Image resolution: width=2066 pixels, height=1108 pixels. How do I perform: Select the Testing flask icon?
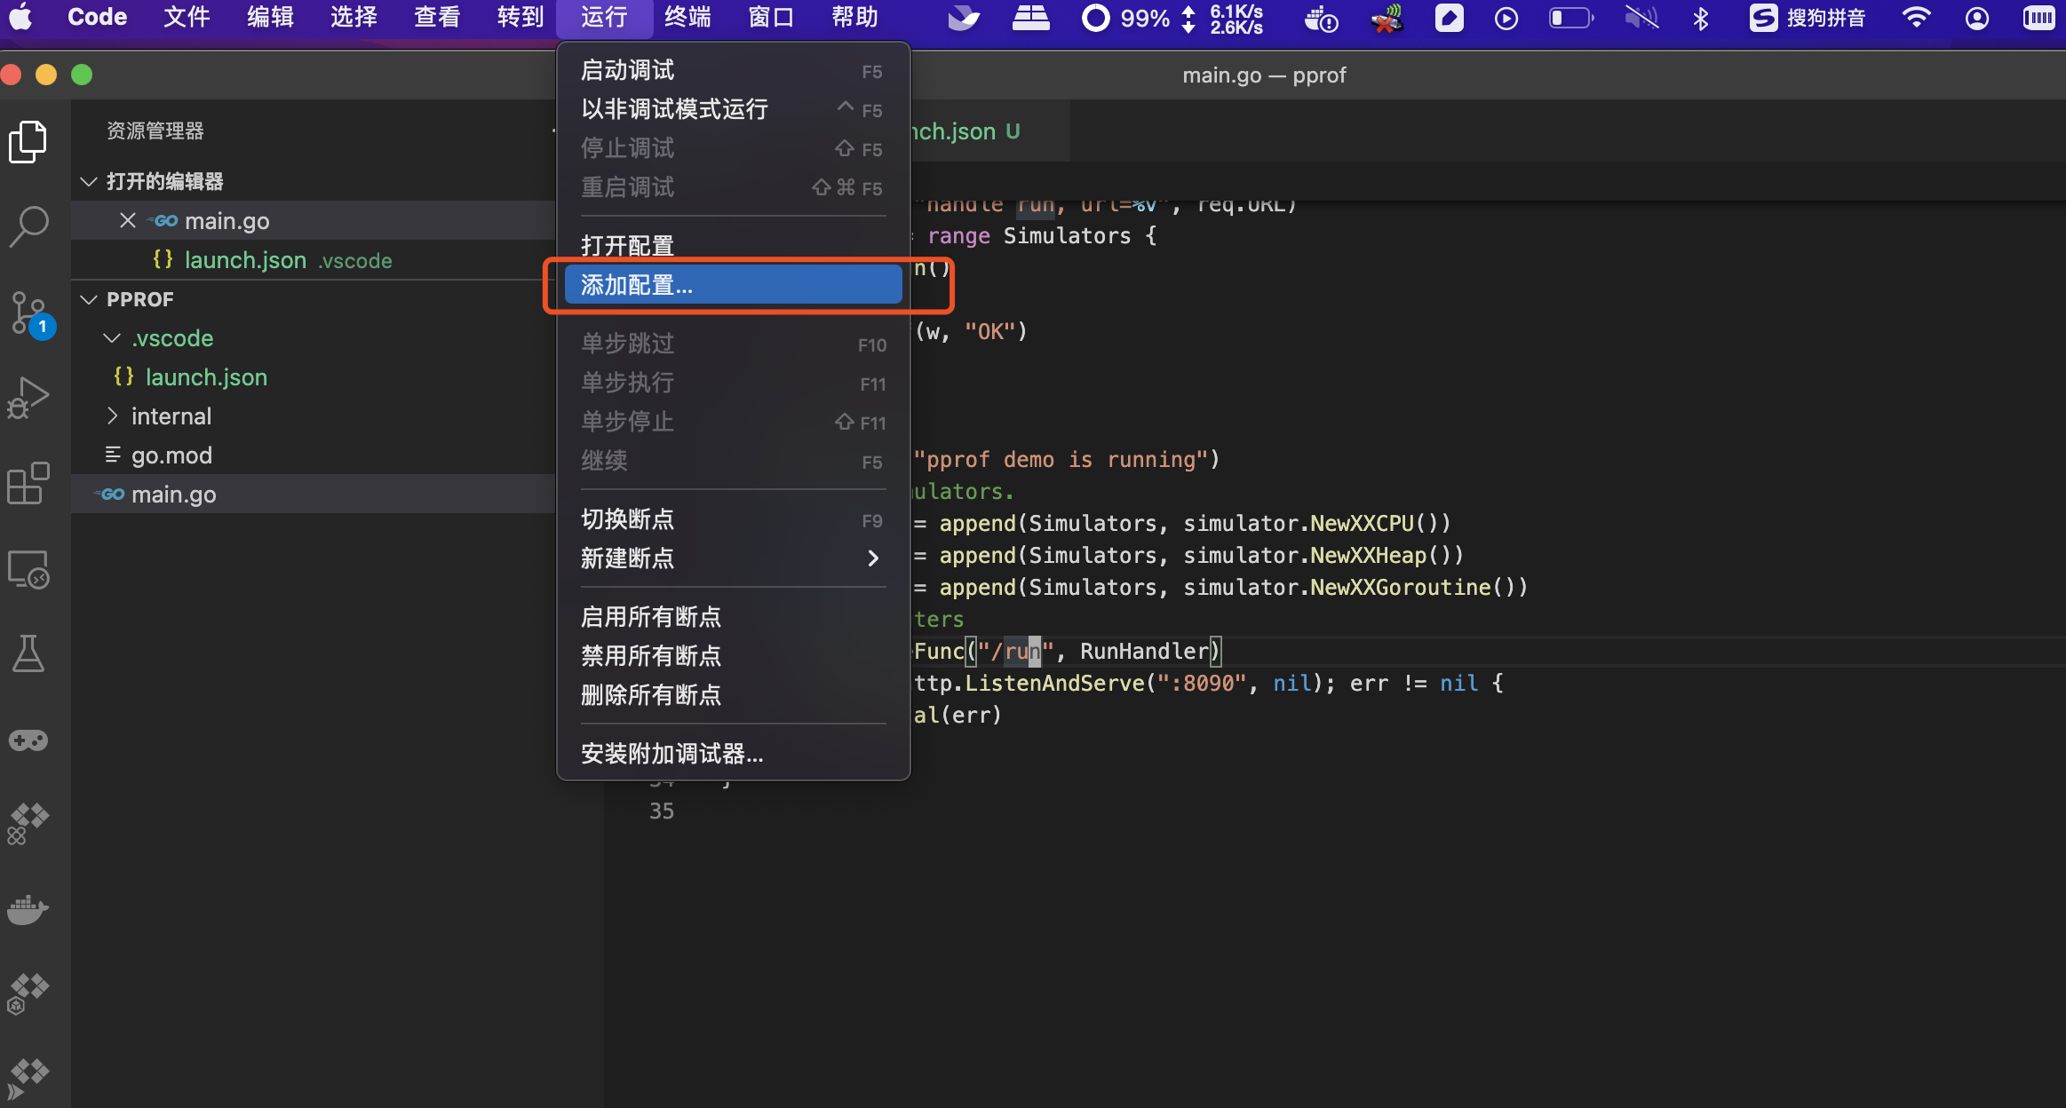[28, 654]
